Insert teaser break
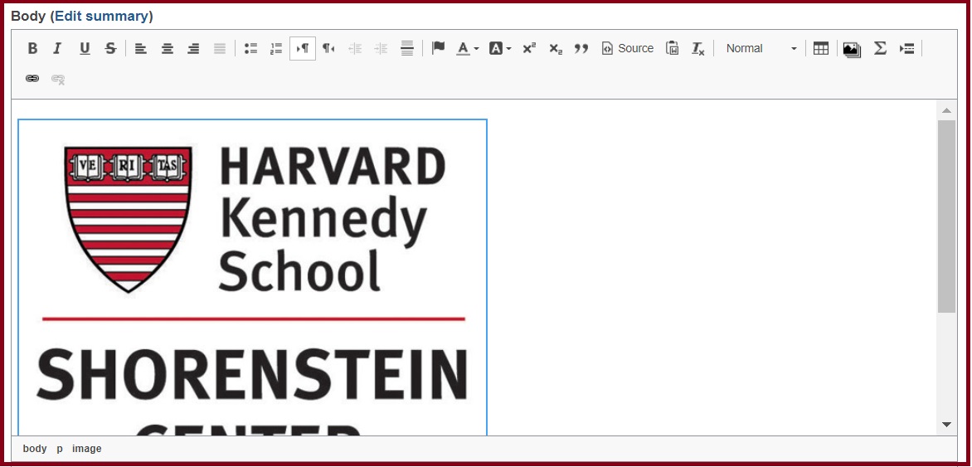972x467 pixels. tap(906, 48)
